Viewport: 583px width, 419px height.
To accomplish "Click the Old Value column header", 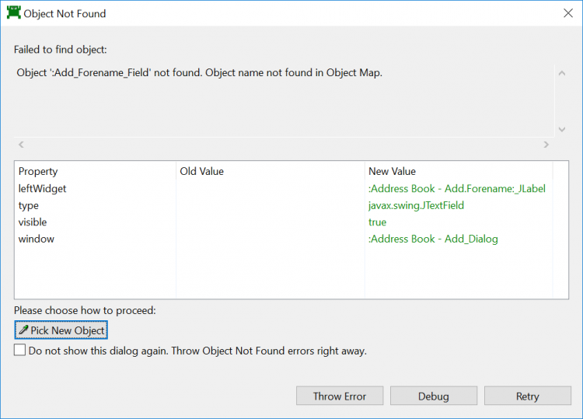I will (x=201, y=171).
